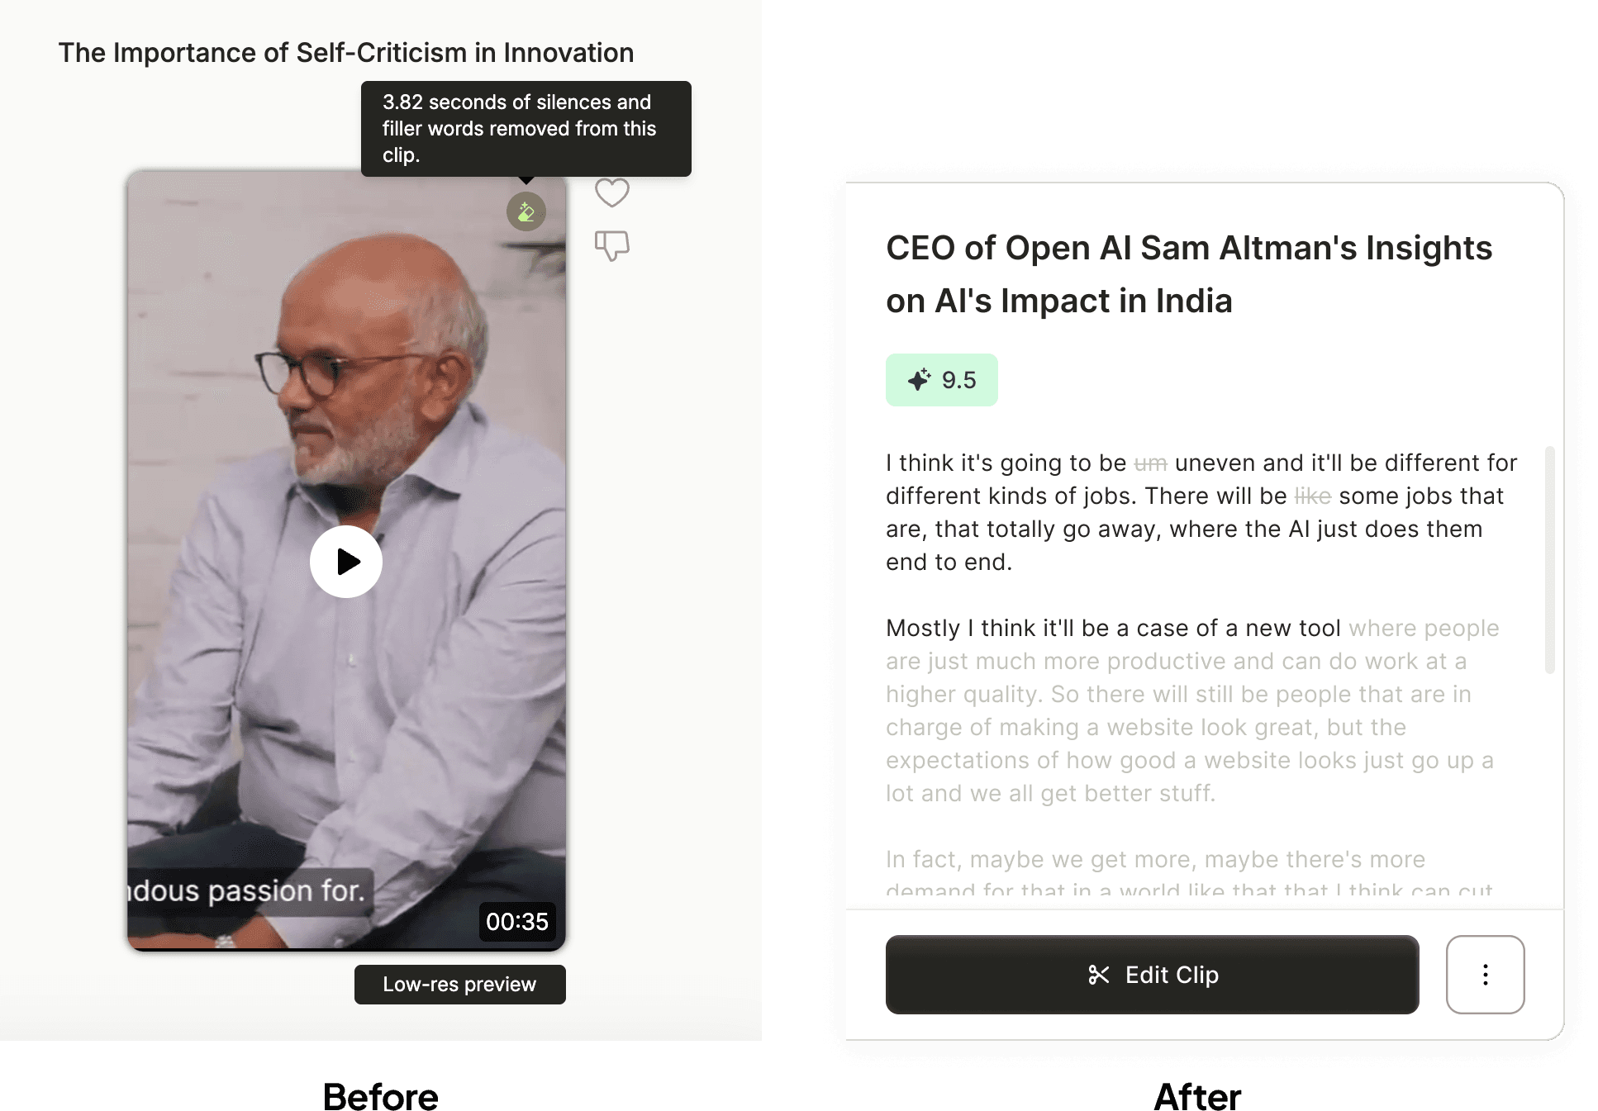
Task: Click the 9.5 AI score badge
Action: tap(942, 380)
